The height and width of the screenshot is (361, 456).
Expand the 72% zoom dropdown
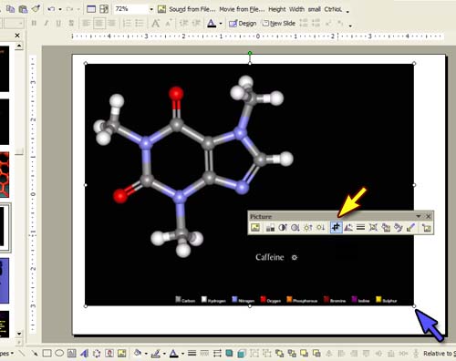[x=151, y=9]
